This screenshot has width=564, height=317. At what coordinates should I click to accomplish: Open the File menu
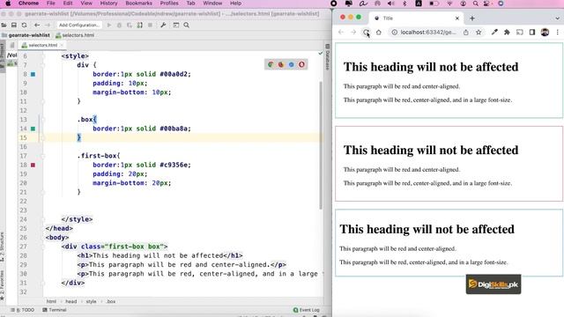(x=51, y=4)
